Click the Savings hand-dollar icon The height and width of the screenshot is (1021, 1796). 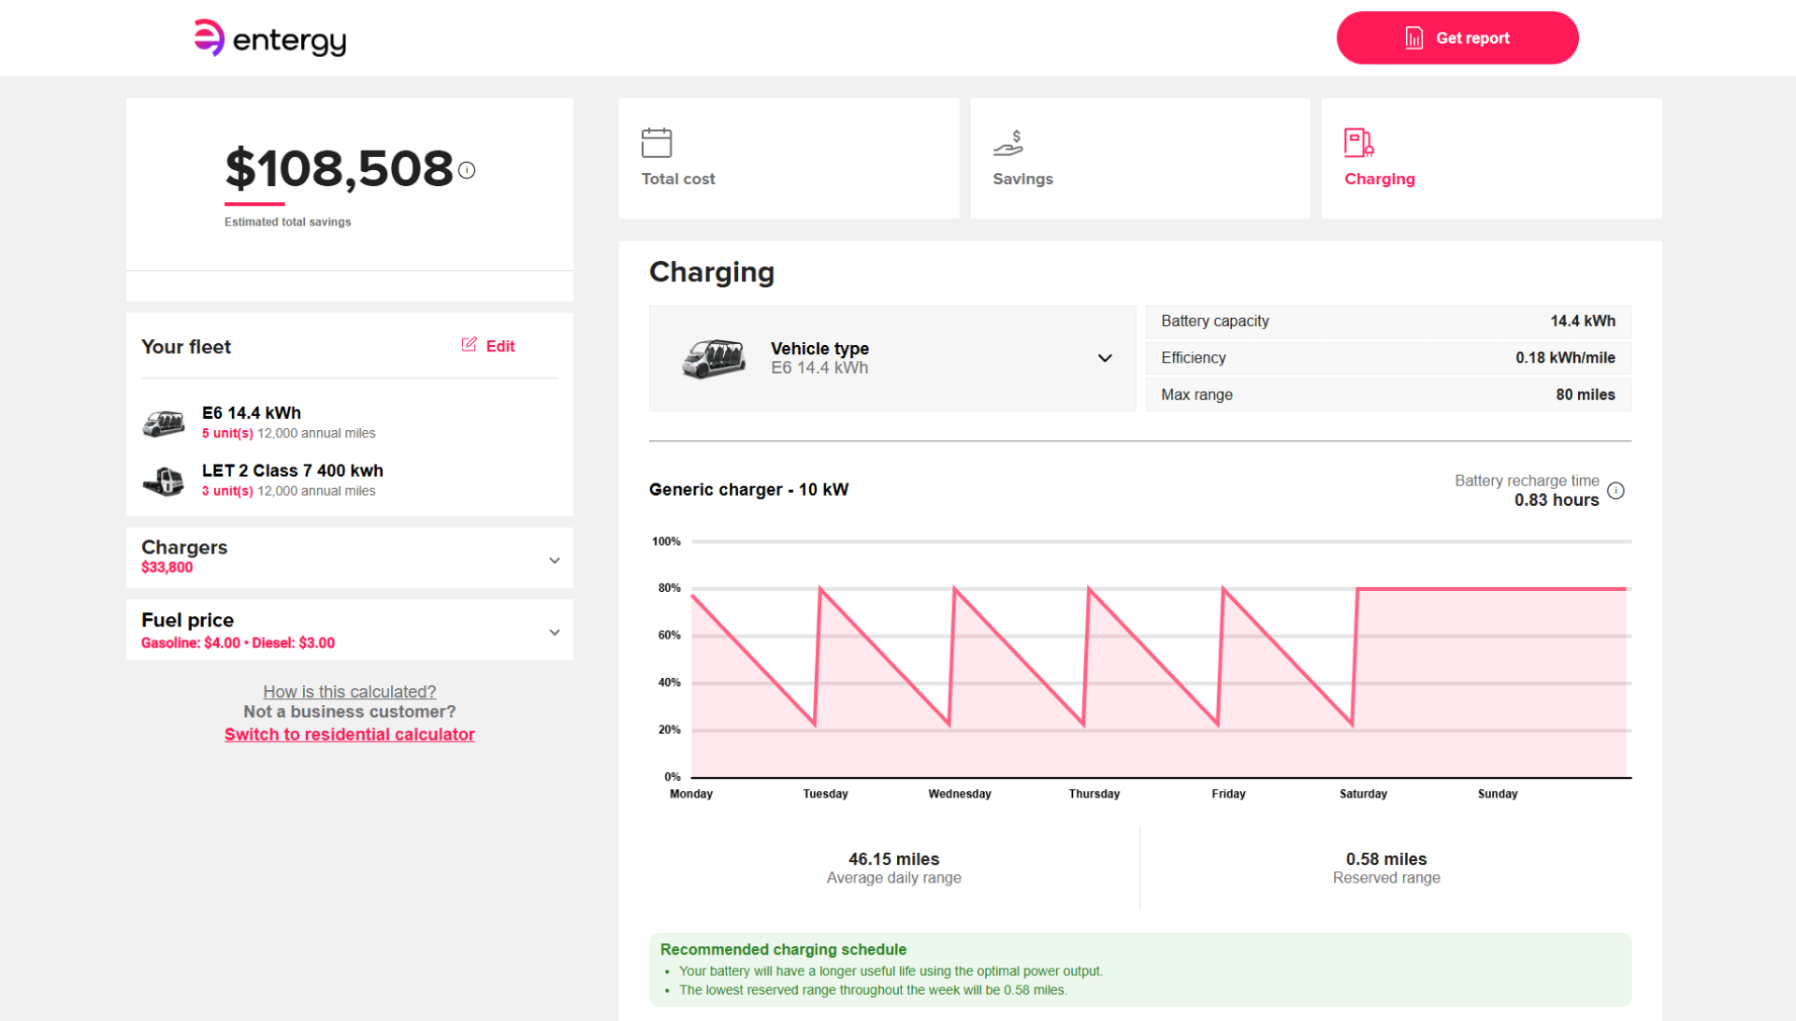(1008, 143)
